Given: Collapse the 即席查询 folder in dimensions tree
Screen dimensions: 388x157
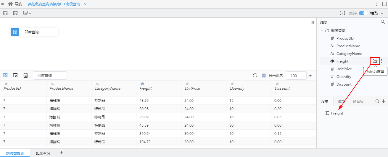Looking at the screenshot, I should (x=322, y=30).
